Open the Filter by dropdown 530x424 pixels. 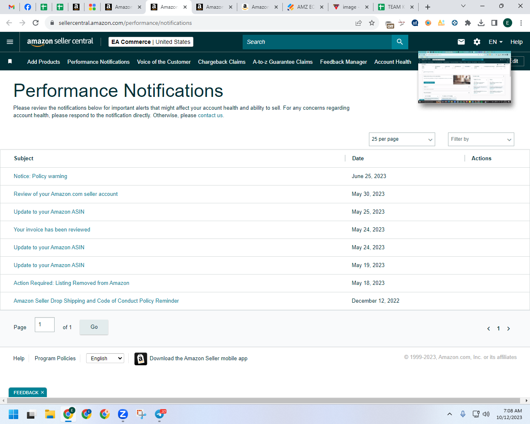tap(481, 139)
